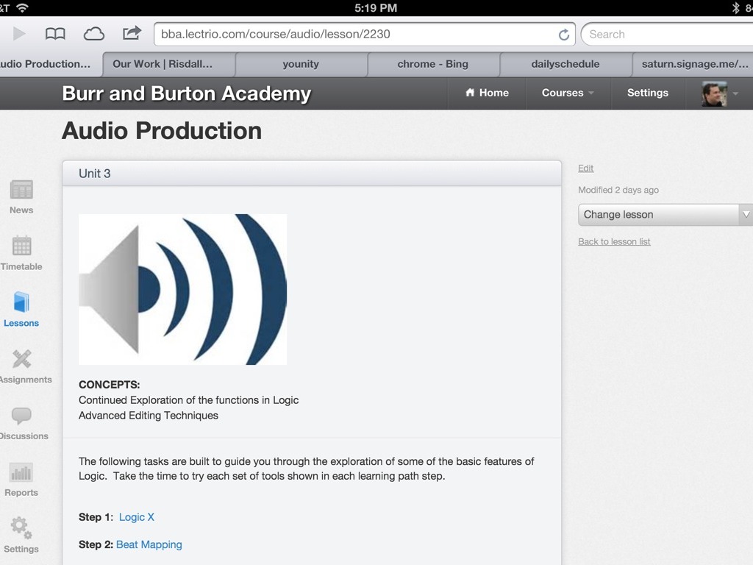This screenshot has height=565, width=753.
Task: Open the Discussions speech bubble icon
Action: tap(21, 416)
